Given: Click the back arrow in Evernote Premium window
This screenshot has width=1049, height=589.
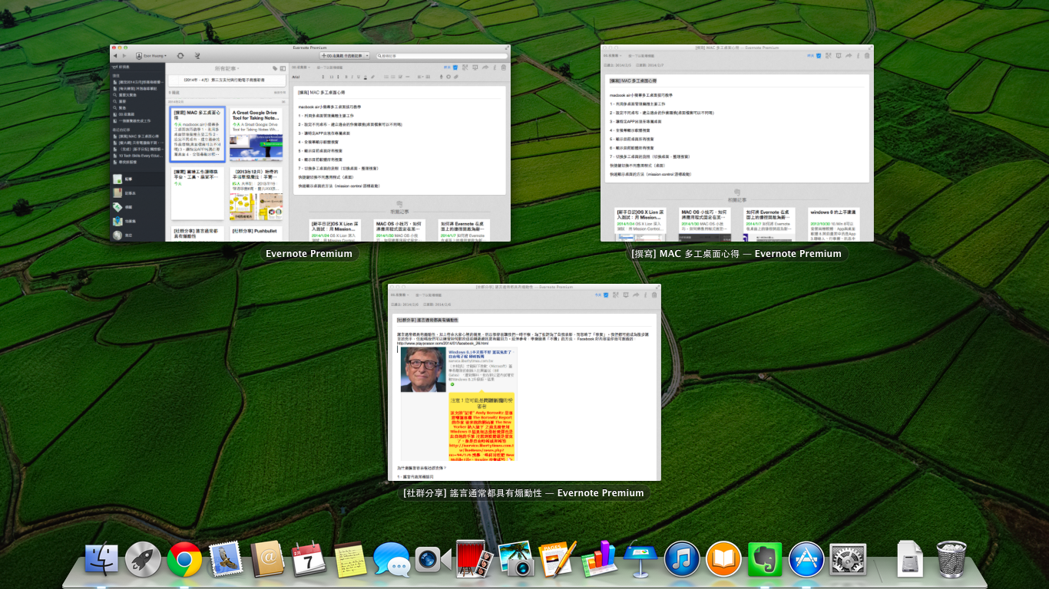Looking at the screenshot, I should (115, 56).
